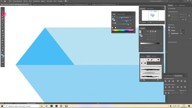Image resolution: width=192 pixels, height=108 pixels.
Task: Click the white swatch in Color panel
Action: point(115,28)
